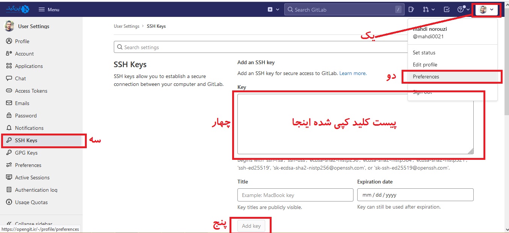
Task: Open GPG Keys in the sidebar
Action: click(x=26, y=153)
